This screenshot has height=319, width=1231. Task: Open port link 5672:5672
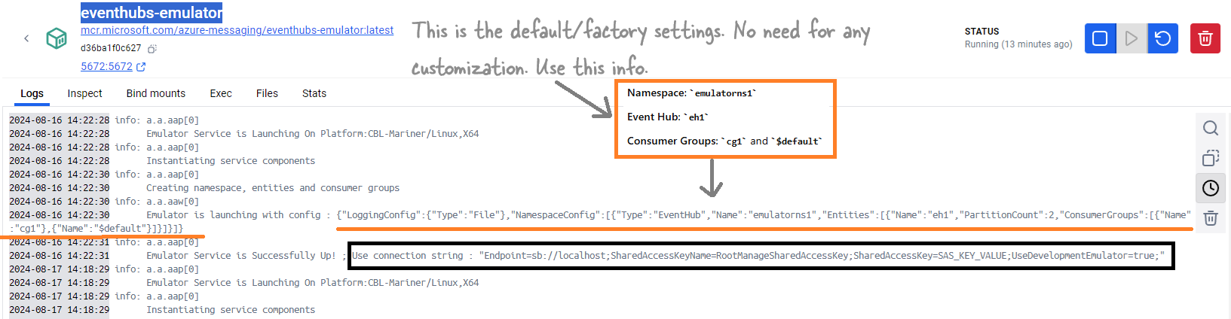113,66
